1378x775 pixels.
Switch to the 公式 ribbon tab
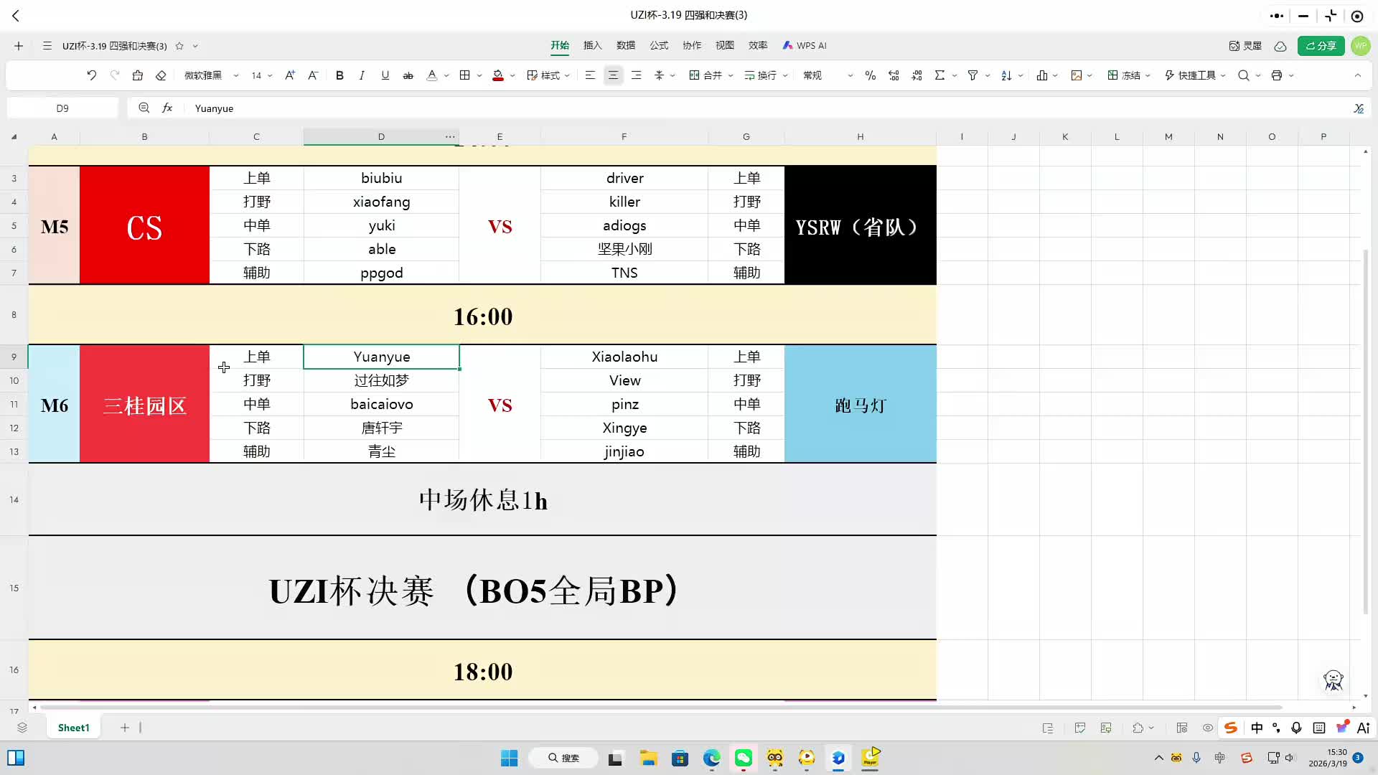(658, 45)
